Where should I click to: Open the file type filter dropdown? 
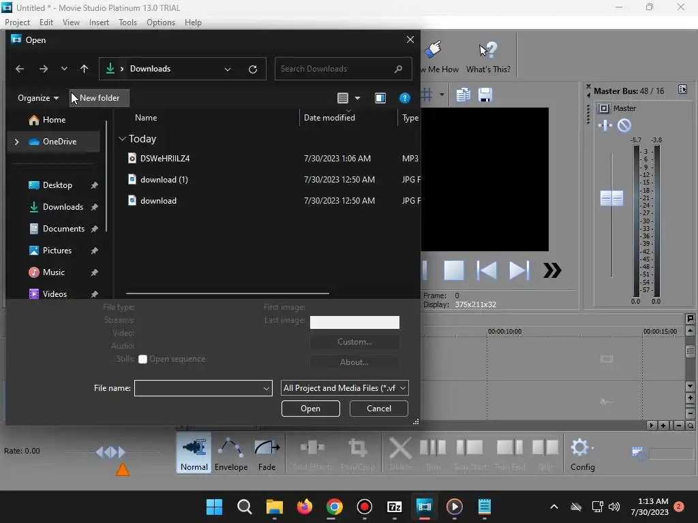click(402, 388)
